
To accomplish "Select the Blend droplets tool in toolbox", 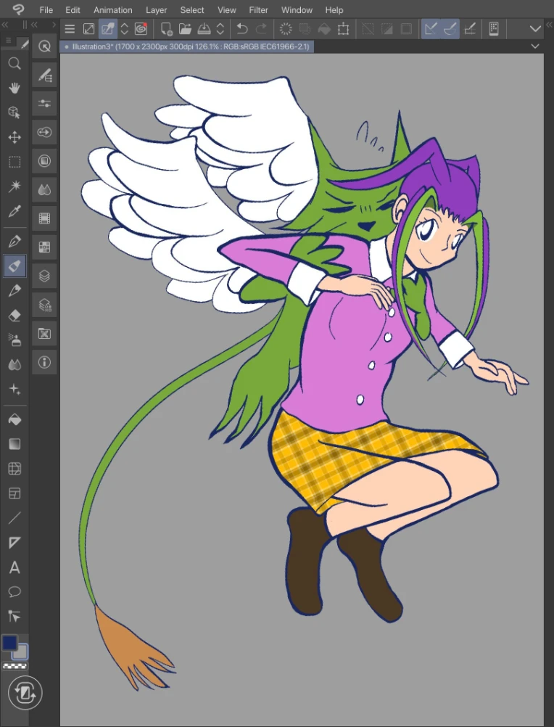I will tap(15, 365).
